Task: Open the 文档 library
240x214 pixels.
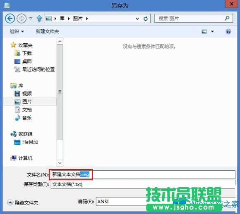Action: (x=27, y=110)
